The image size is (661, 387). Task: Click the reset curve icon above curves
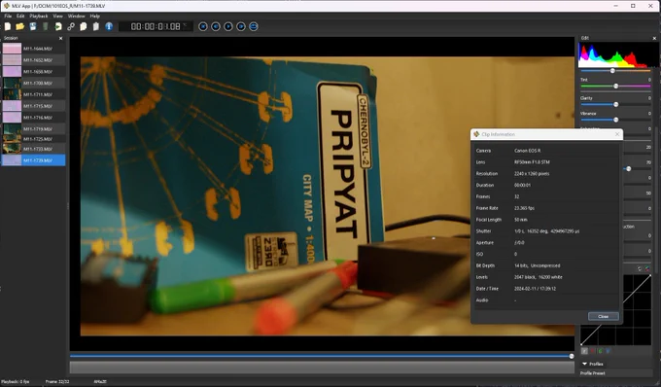click(640, 268)
